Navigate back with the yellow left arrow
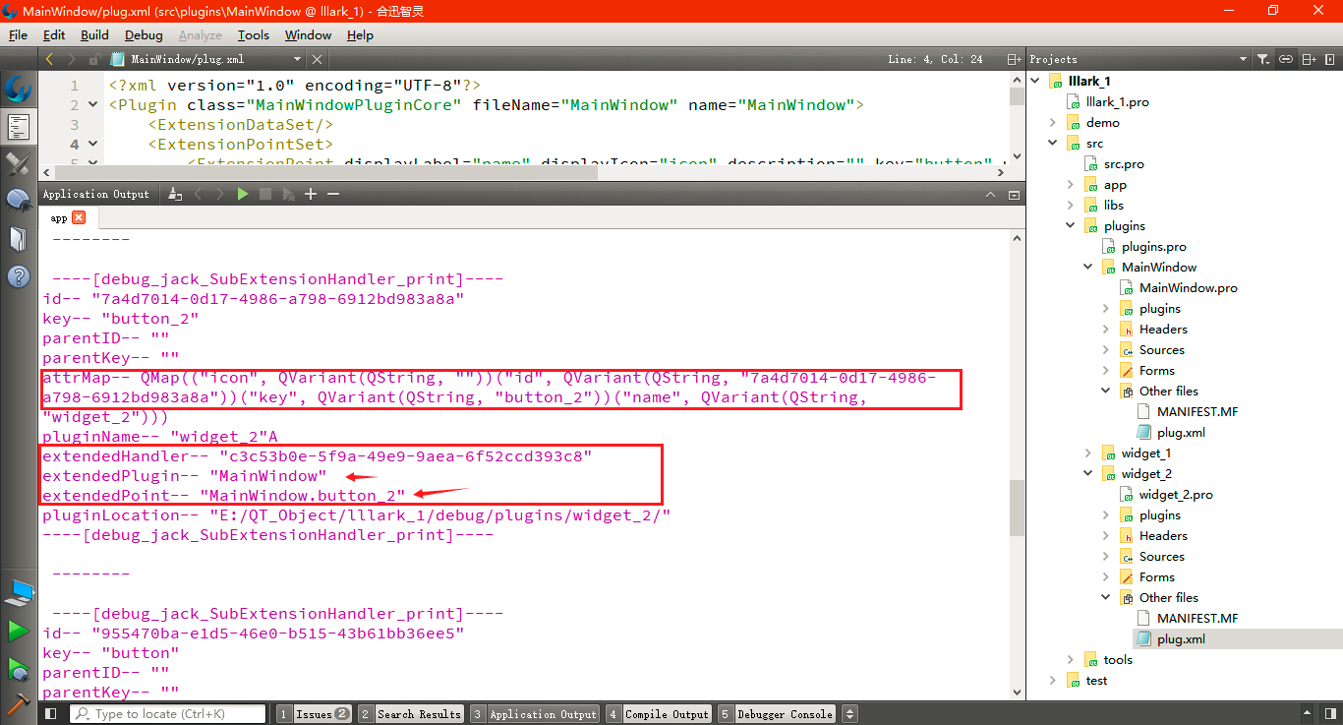 coord(48,58)
